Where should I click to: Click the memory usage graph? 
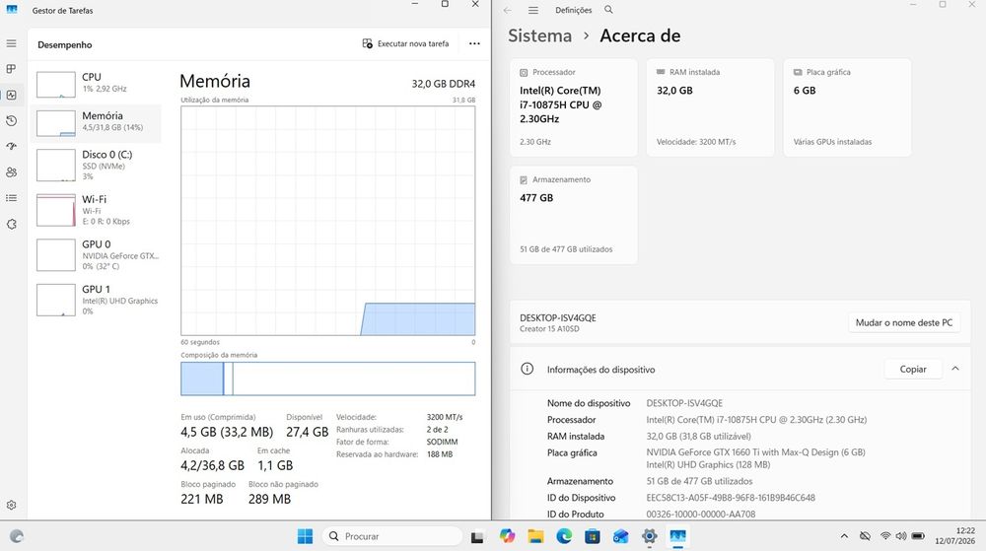(x=327, y=221)
